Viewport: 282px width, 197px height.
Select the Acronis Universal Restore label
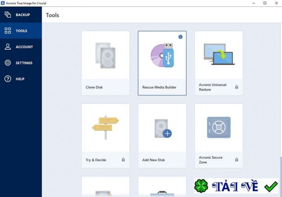coord(213,87)
